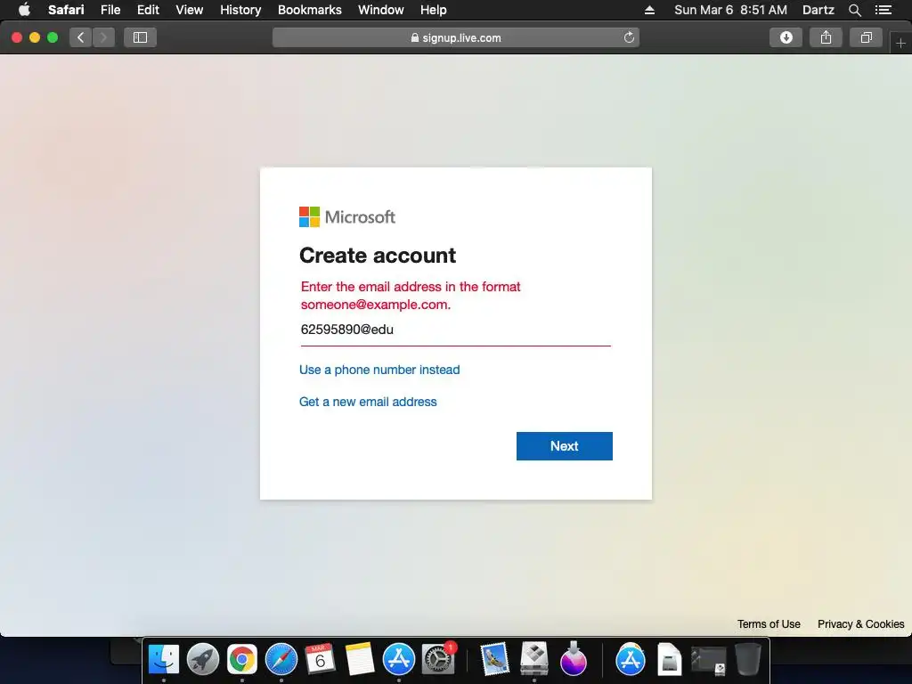Open the Trash in the Dock
Viewport: 912px width, 684px height.
(x=748, y=659)
